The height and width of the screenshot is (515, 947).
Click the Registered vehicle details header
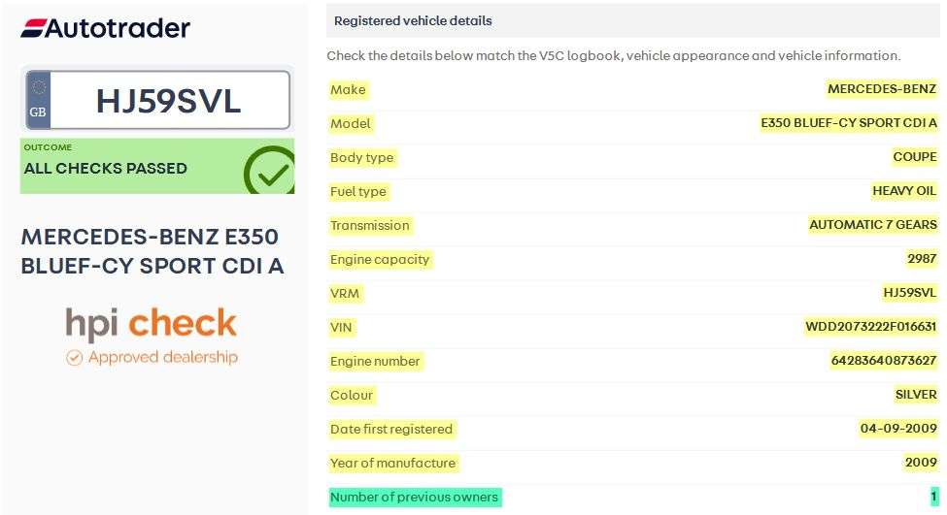(x=413, y=20)
